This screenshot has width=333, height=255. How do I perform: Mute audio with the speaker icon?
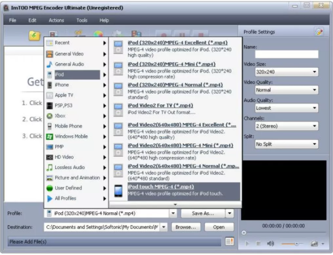tap(271, 244)
